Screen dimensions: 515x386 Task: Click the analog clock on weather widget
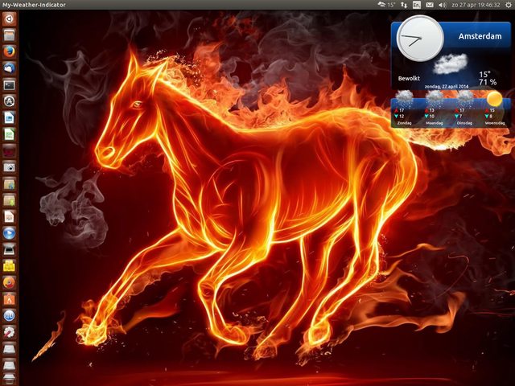[420, 39]
